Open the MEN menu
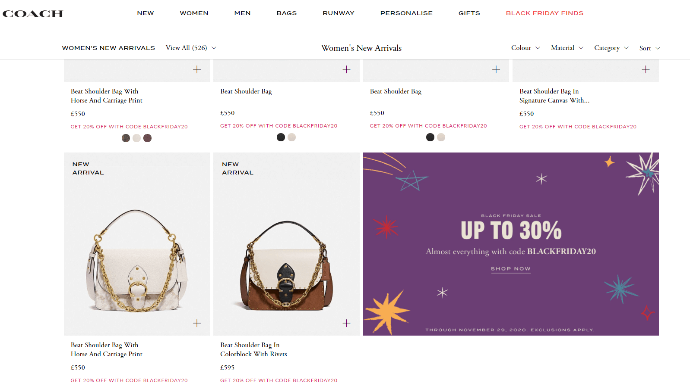The width and height of the screenshot is (690, 386). click(242, 13)
